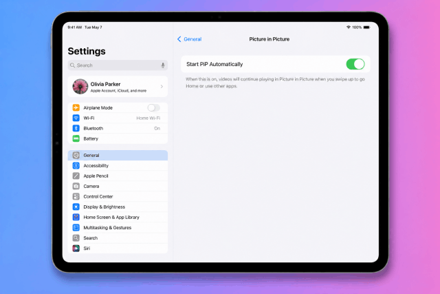Open Accessibility settings
This screenshot has height=294, width=440.
[118, 165]
